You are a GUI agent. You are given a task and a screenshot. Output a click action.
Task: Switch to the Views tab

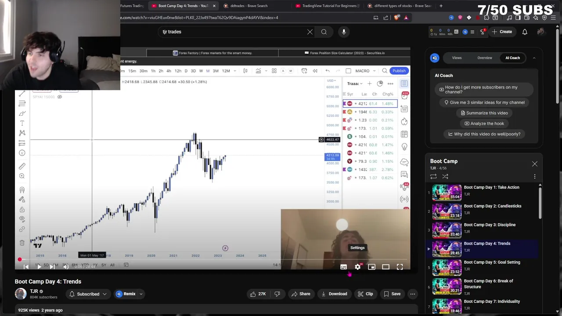point(457,57)
